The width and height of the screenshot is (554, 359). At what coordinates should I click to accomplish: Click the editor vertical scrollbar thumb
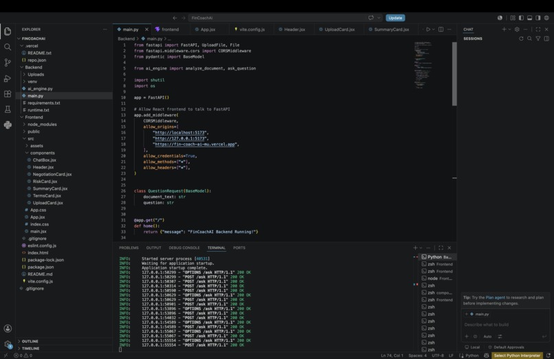[x=454, y=74]
